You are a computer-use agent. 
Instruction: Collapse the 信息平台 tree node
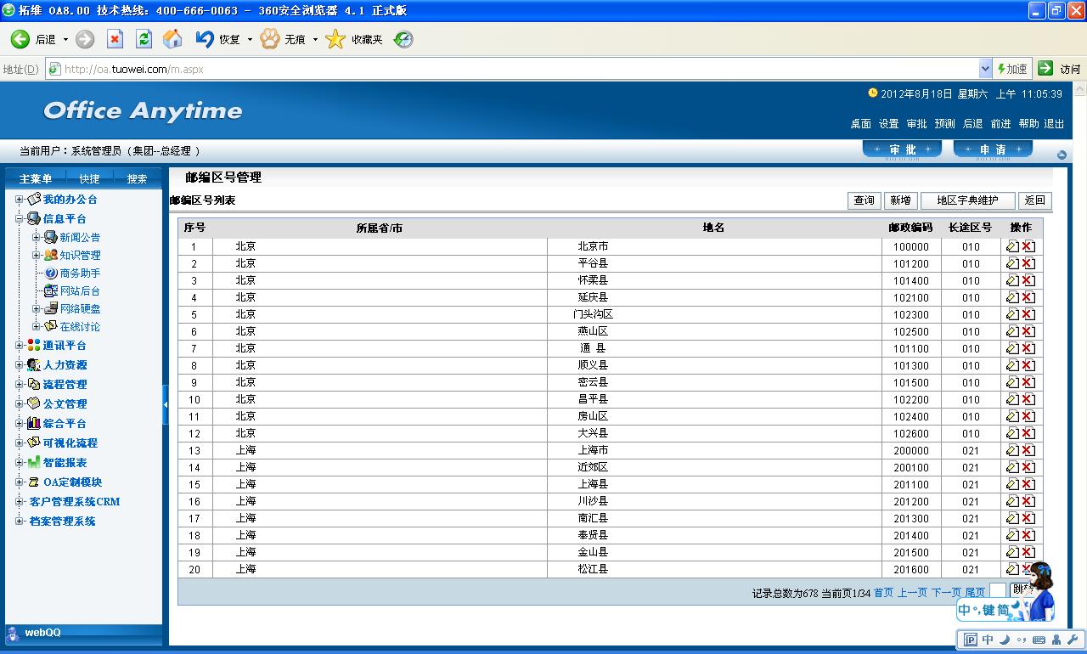20,219
